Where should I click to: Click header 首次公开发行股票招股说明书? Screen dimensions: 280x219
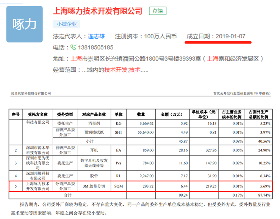235,93
